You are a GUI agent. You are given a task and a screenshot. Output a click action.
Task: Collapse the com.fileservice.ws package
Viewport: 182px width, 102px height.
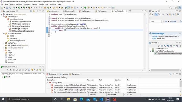point(6,19)
